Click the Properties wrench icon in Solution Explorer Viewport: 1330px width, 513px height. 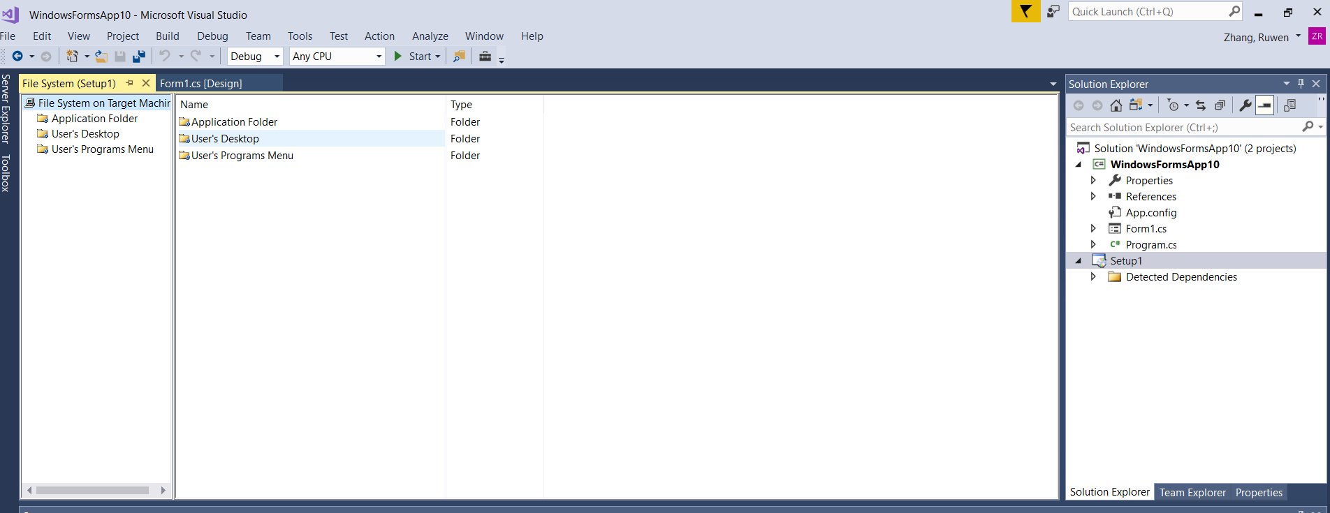1245,105
